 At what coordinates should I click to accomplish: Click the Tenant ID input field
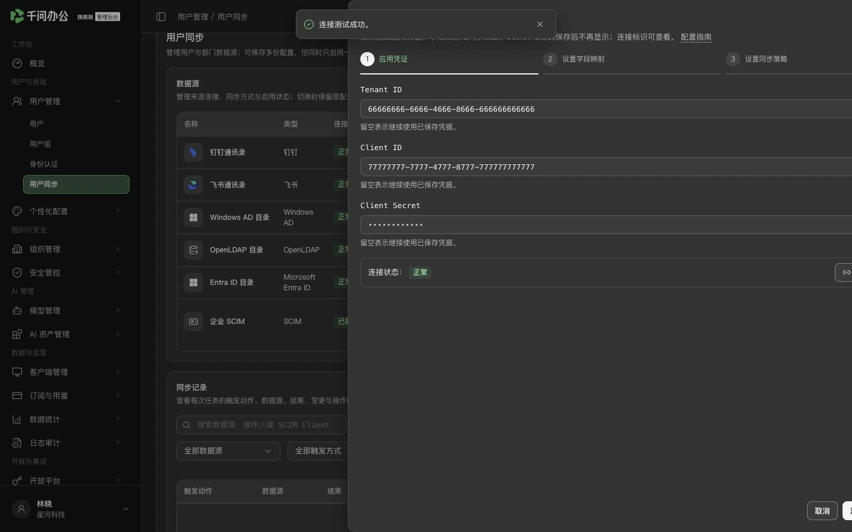pyautogui.click(x=606, y=109)
